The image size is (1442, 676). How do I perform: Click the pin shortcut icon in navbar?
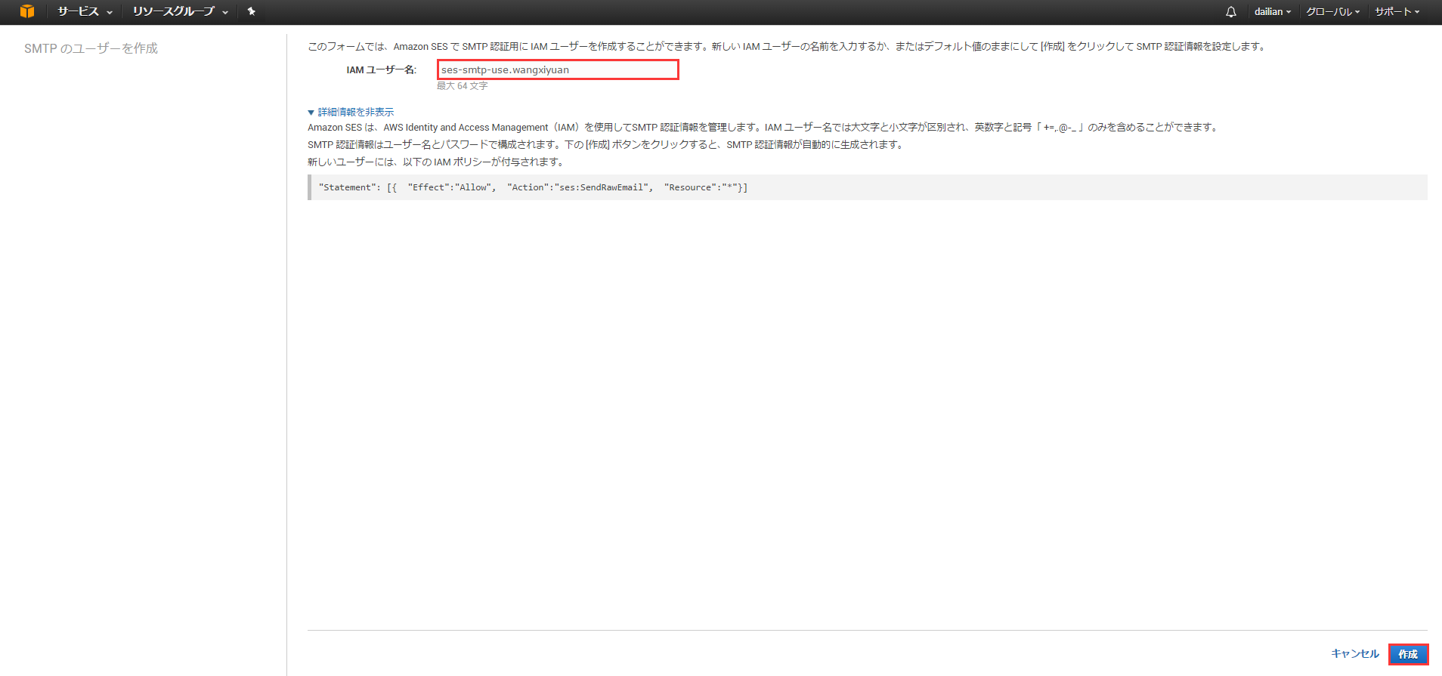[252, 11]
